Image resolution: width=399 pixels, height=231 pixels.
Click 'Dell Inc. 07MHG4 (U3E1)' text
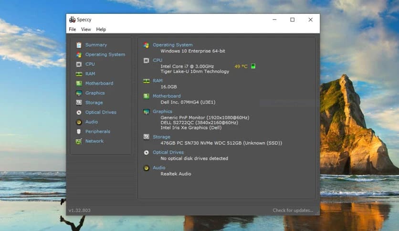point(188,102)
